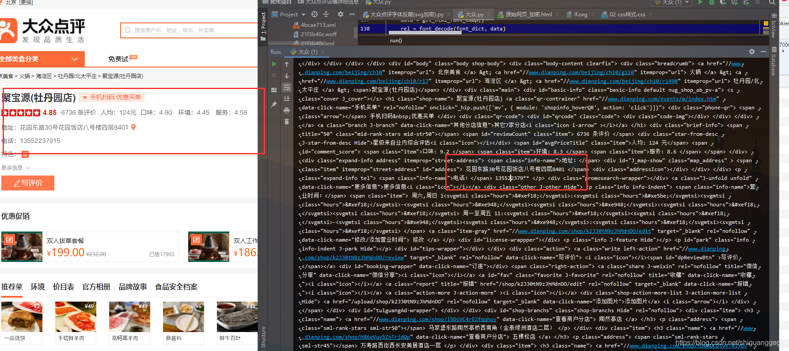Rerun the script with the green Run-panel arrow
Image resolution: width=789 pixels, height=351 pixels.
(274, 64)
